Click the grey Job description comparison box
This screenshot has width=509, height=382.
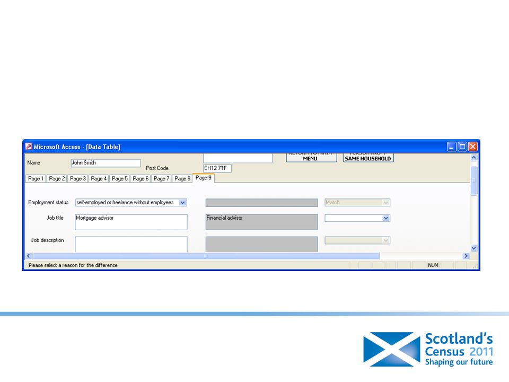click(261, 244)
